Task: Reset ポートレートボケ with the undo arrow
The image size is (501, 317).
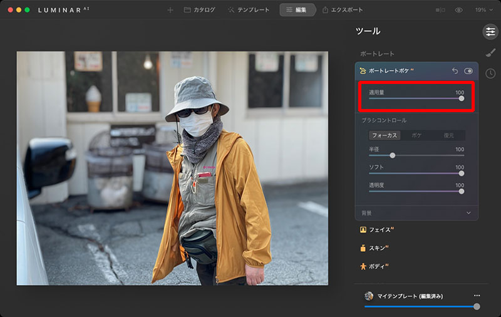Action: [455, 71]
